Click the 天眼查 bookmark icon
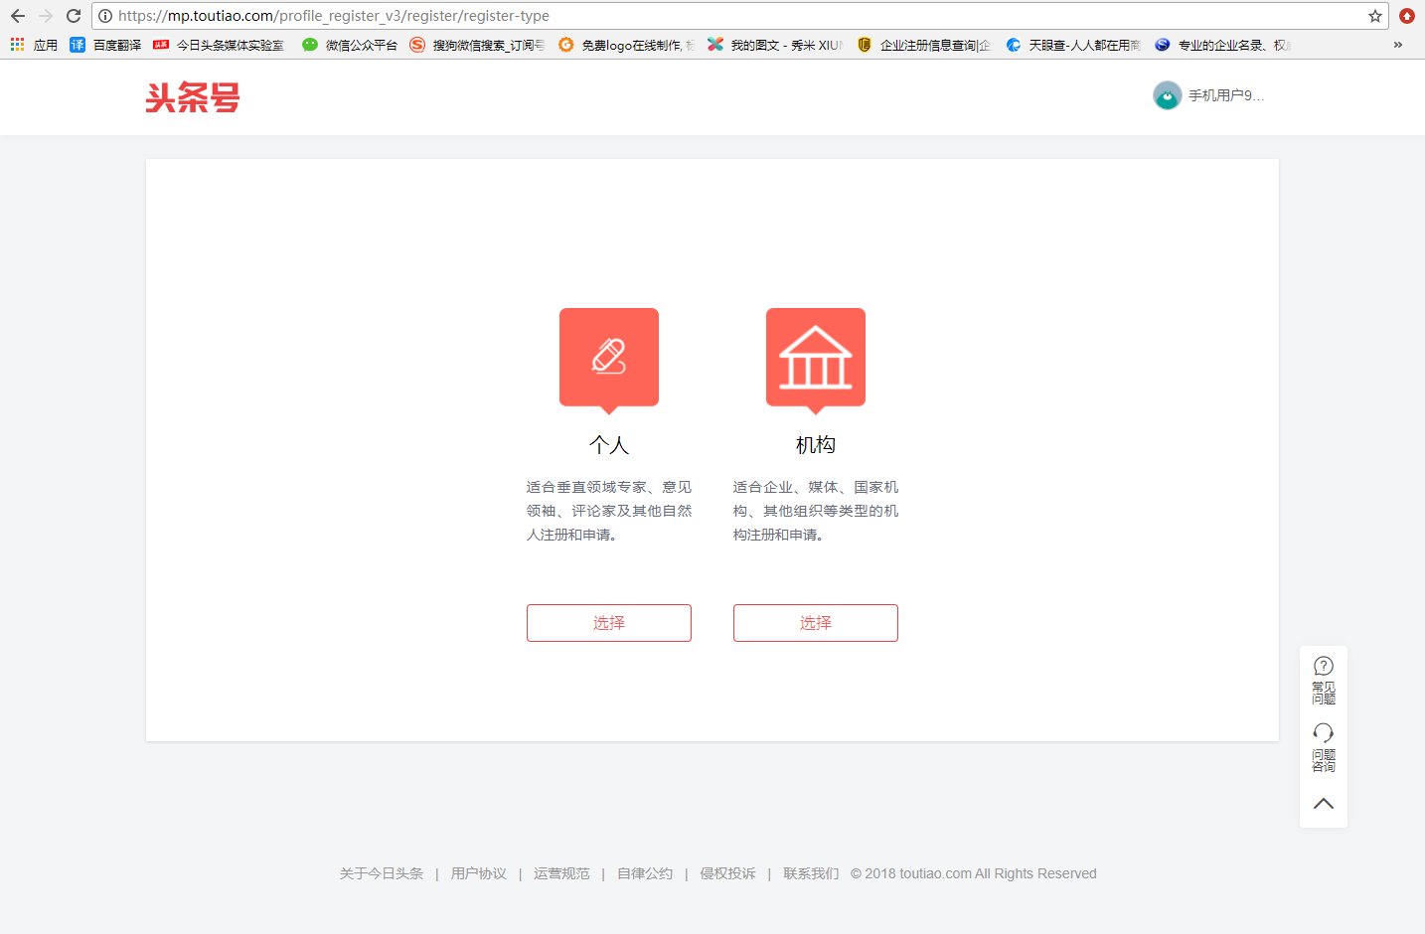 coord(1014,45)
